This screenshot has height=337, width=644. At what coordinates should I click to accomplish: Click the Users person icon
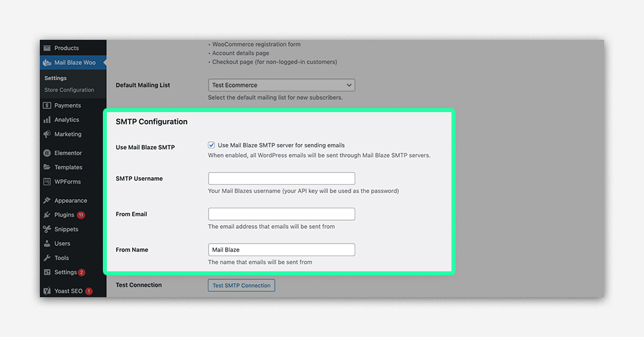[x=47, y=244]
